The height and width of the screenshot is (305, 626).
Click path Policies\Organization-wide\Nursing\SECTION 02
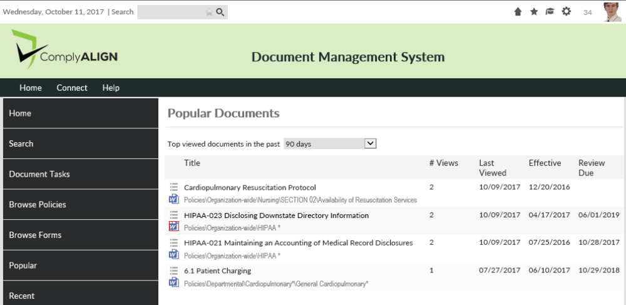click(300, 200)
